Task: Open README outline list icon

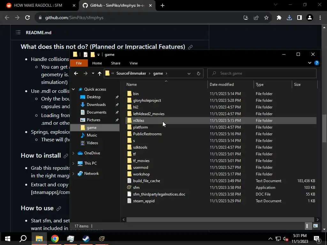Action: 18,32
